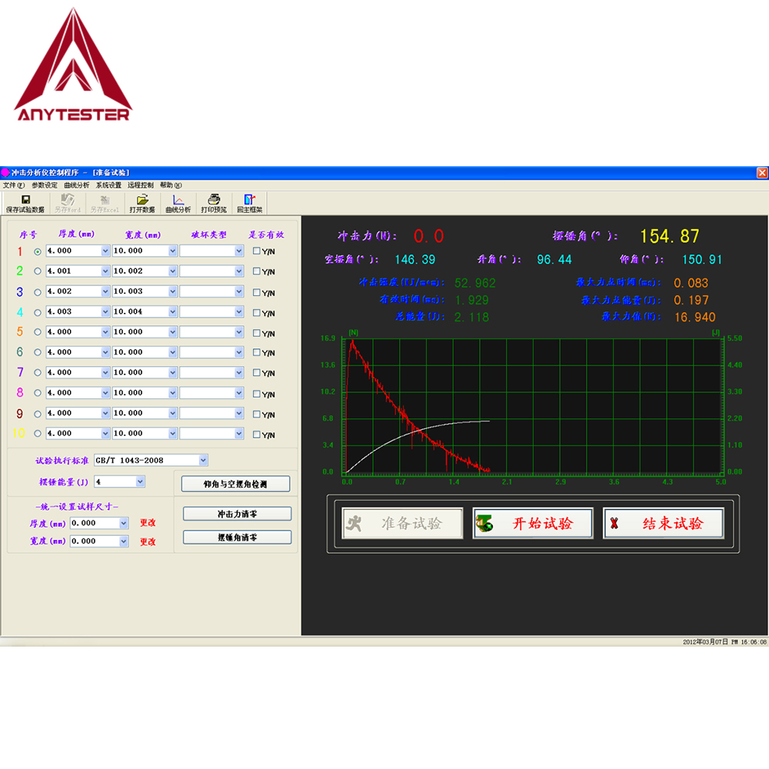The height and width of the screenshot is (769, 769).
Task: Click the 摆锤角 value 154.87
Action: coord(670,236)
